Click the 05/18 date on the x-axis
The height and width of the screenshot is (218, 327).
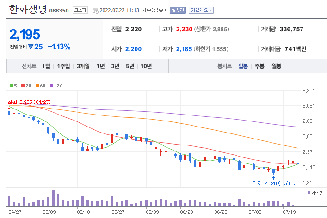pyautogui.click(x=83, y=212)
